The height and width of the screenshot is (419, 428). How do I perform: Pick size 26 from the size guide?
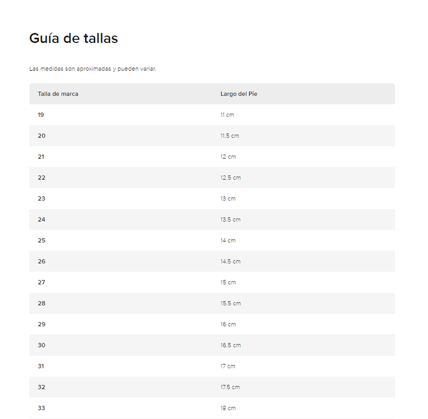(x=42, y=261)
